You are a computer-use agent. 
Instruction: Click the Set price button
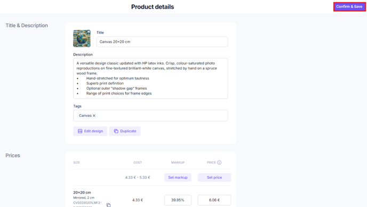pos(214,178)
